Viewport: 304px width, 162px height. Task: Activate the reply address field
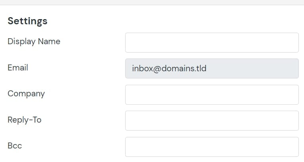point(212,121)
